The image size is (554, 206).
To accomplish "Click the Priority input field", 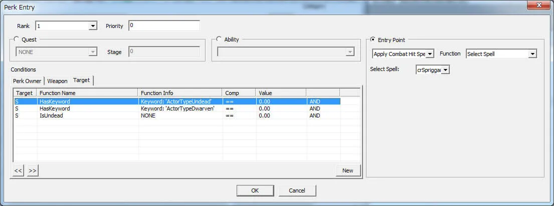I will [x=164, y=25].
